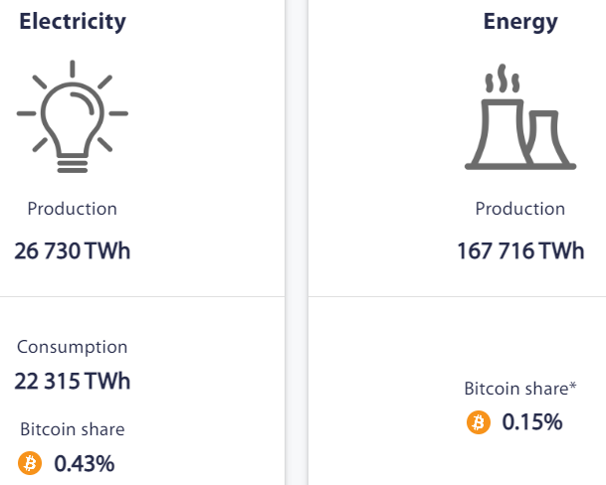Click the Consumption label in Electricity card

pyautogui.click(x=73, y=348)
